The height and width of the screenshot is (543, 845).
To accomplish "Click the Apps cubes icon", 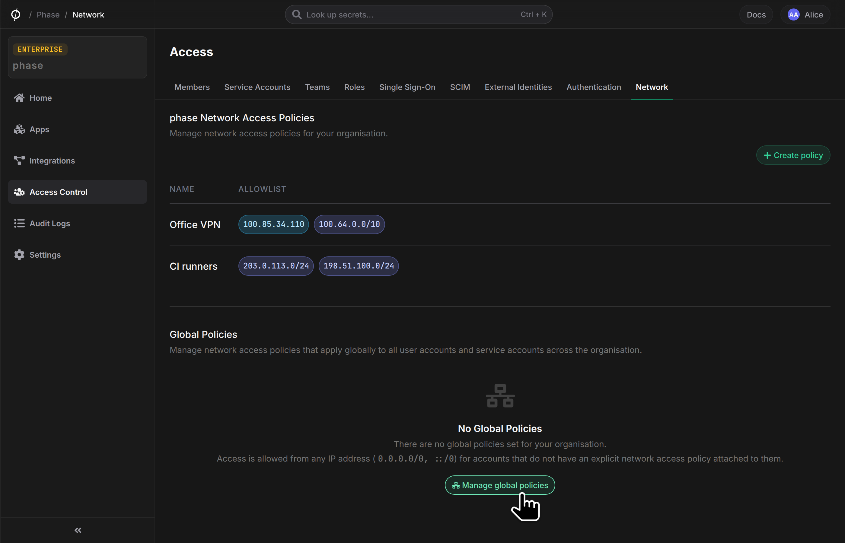I will [19, 129].
